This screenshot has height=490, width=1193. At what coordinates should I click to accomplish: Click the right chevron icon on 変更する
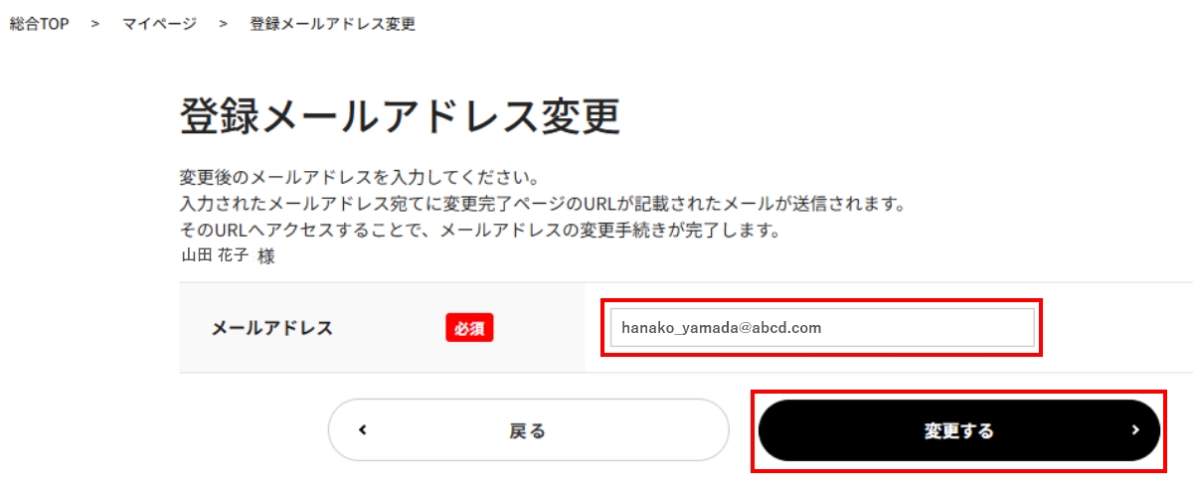[x=1134, y=430]
